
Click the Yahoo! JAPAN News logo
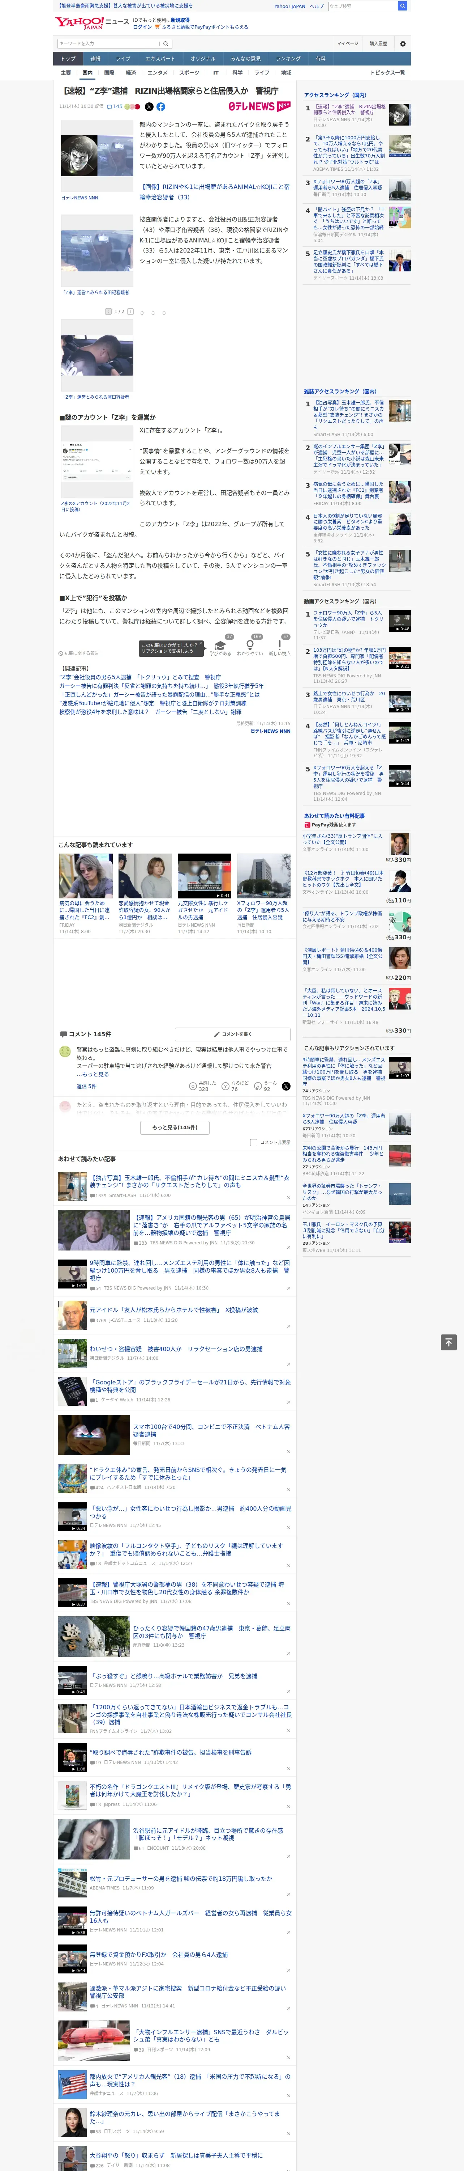pos(92,23)
